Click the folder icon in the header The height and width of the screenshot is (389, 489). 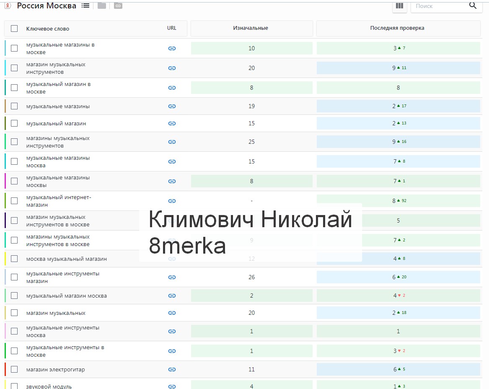point(102,5)
